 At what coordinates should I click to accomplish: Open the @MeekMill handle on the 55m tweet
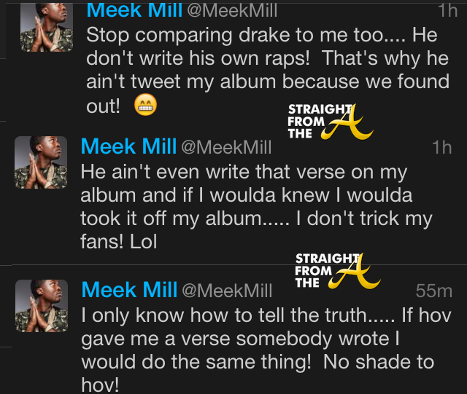226,291
